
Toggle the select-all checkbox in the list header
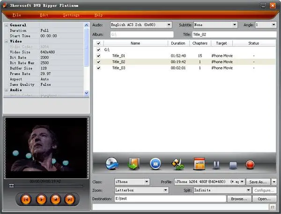pyautogui.click(x=98, y=43)
